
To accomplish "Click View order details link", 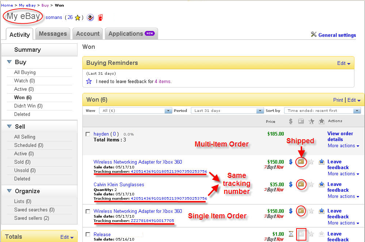I will click(340, 136).
